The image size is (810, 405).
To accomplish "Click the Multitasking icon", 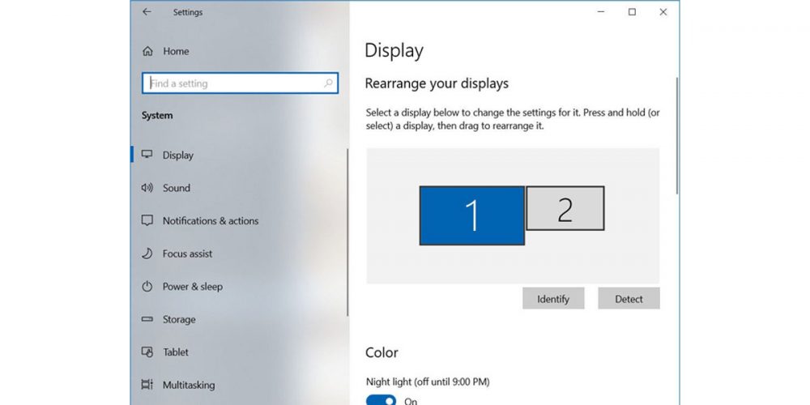I will coord(147,386).
